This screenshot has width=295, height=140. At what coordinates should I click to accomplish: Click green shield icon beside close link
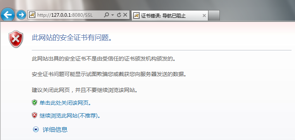coord(35,102)
